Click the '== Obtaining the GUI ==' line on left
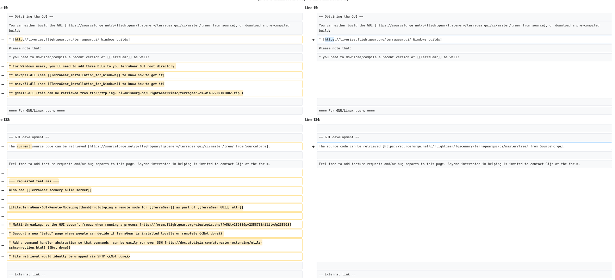The width and height of the screenshot is (615, 280). click(155, 17)
